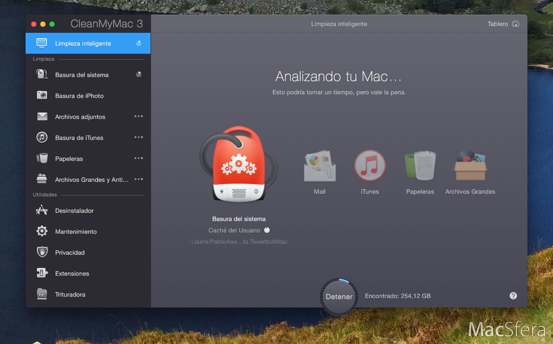
Task: Click the /Users/PabloAse…ts.TweetbotMac path text
Action: pos(239,242)
